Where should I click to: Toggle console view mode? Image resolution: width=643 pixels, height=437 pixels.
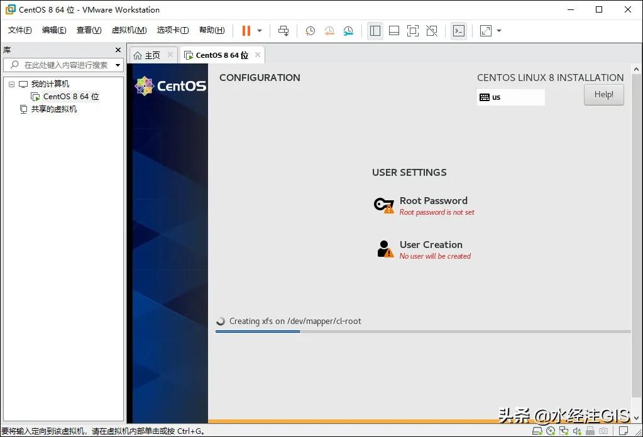pyautogui.click(x=458, y=30)
